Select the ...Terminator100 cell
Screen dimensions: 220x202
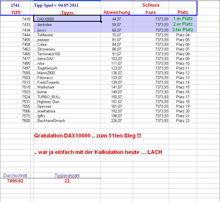pos(67,54)
